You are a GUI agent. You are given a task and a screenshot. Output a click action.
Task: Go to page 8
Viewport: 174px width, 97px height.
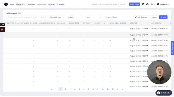(x=93, y=89)
